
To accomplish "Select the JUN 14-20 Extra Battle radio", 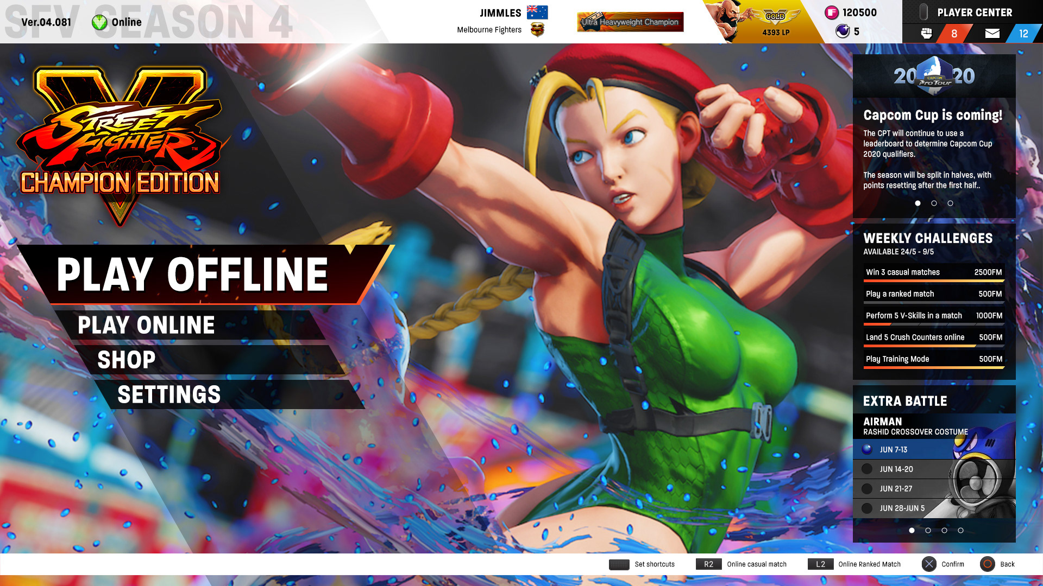I will (x=867, y=469).
